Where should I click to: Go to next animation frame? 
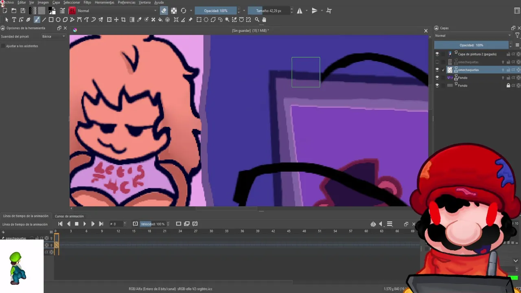(x=92, y=224)
